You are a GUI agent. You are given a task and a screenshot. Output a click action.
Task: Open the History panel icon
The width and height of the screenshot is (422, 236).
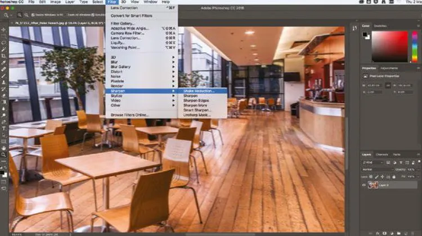354,28
